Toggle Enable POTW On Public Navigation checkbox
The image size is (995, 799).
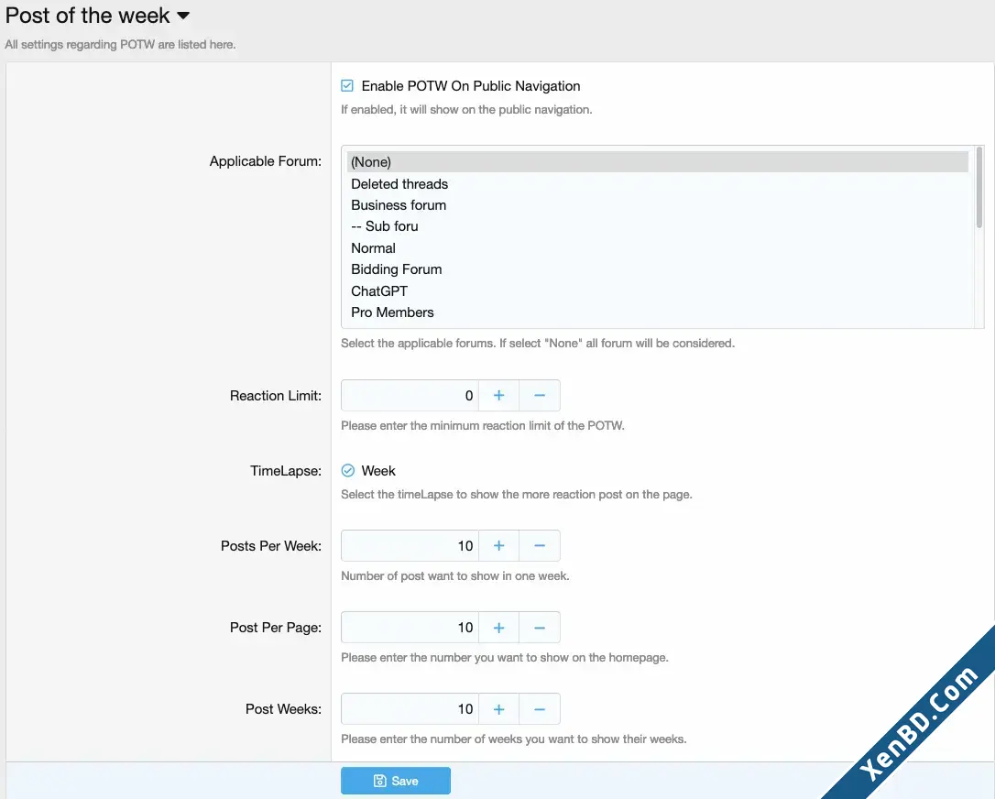[347, 86]
